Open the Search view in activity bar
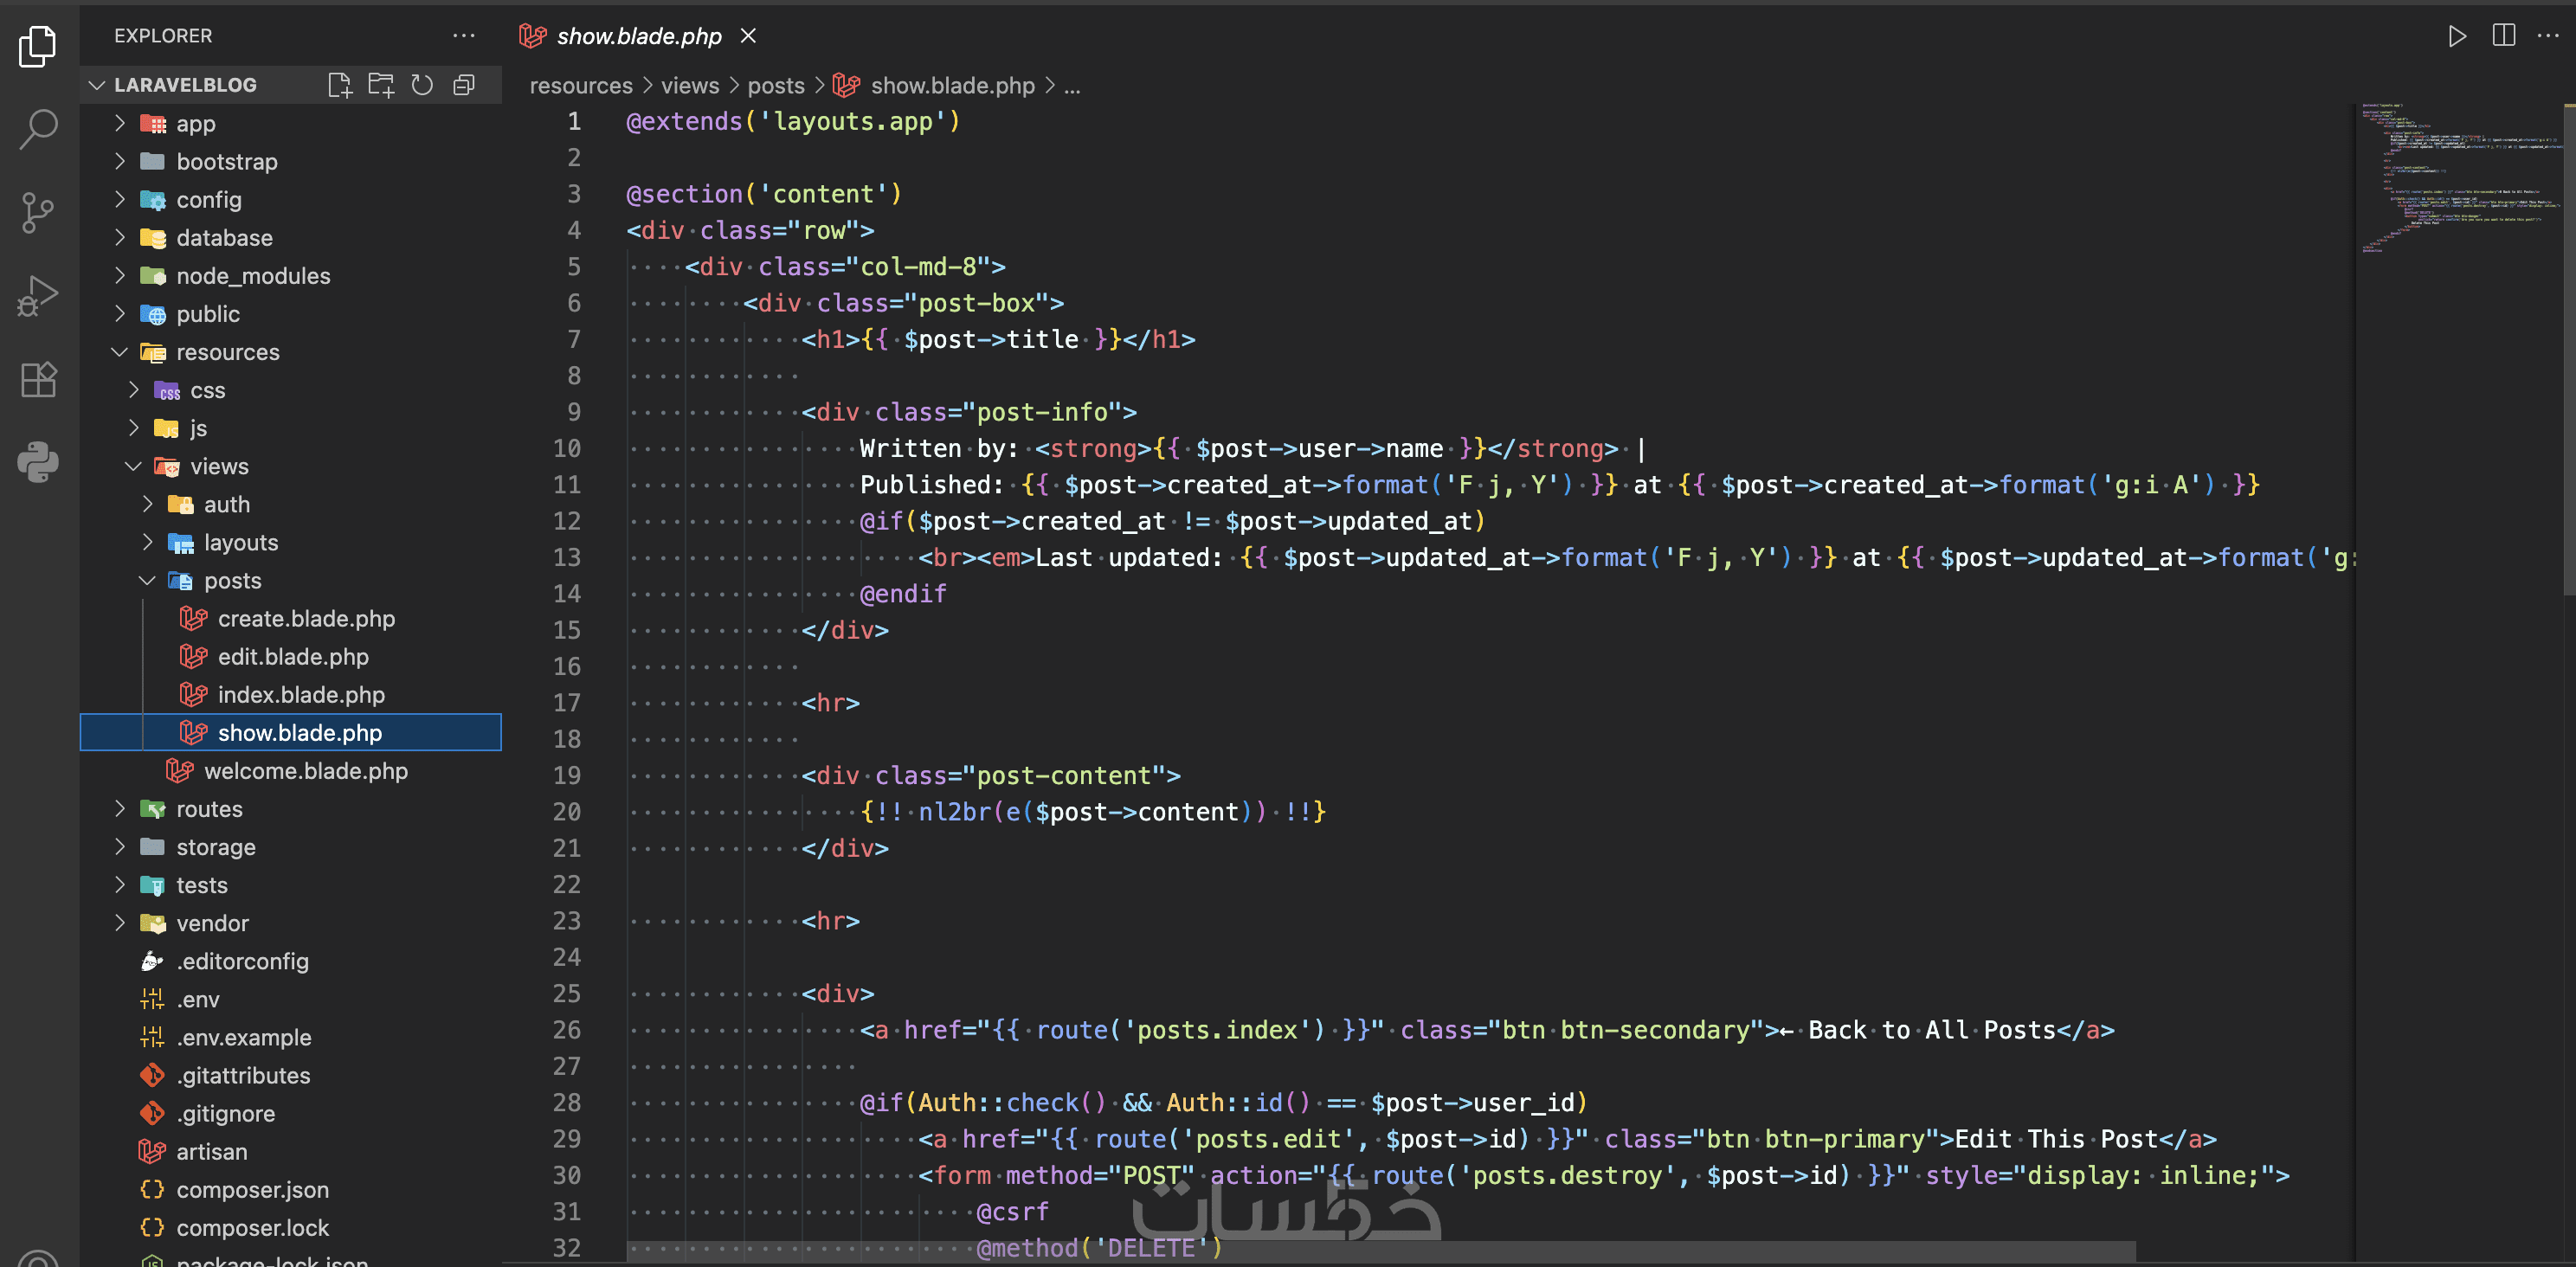Image resolution: width=2576 pixels, height=1267 pixels. coord(38,129)
